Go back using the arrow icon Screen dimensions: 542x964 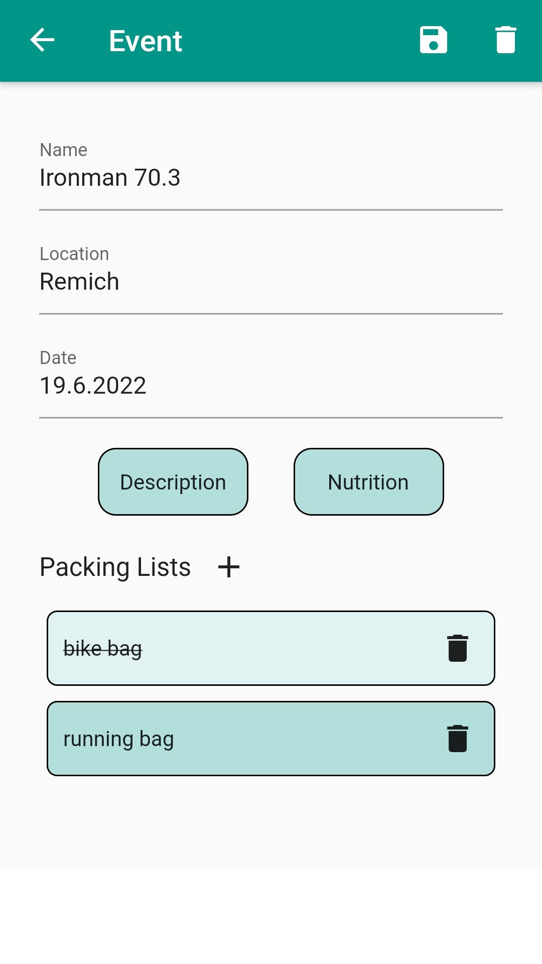tap(42, 40)
